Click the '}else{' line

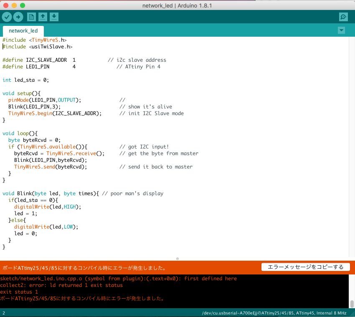17,220
